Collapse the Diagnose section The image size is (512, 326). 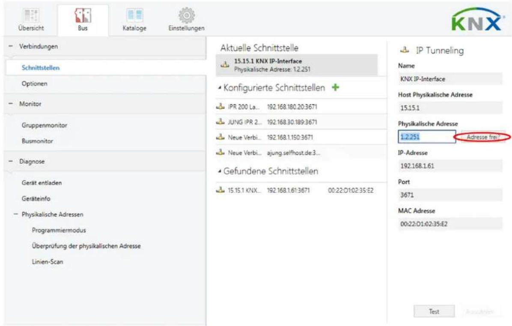tap(11, 161)
